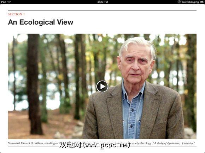Tap the 'An Ecological View' heading

(x=41, y=22)
